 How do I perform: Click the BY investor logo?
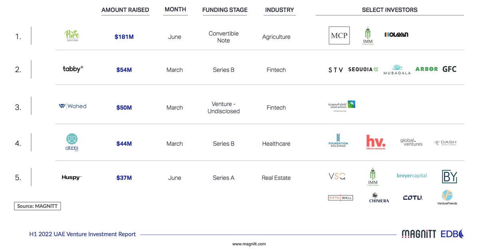pyautogui.click(x=449, y=177)
